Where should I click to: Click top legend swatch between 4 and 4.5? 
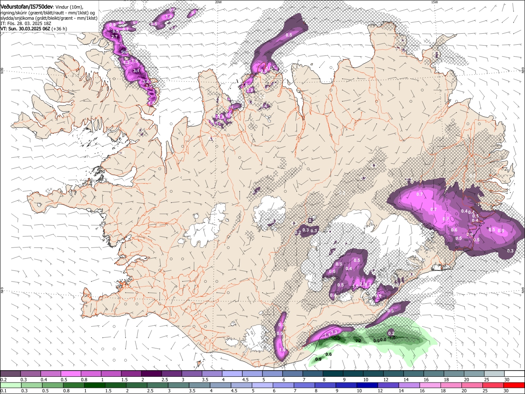point(231,374)
